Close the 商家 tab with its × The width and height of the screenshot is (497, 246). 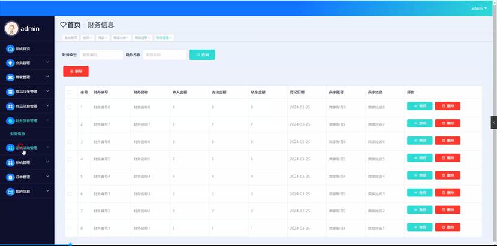coord(106,38)
